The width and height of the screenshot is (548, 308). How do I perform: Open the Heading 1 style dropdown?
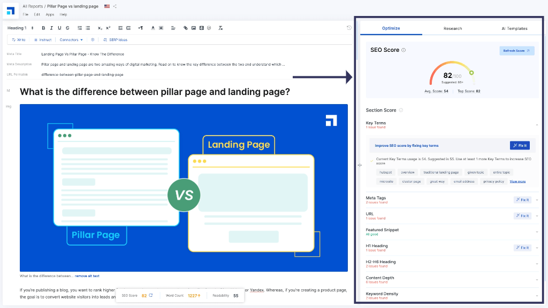point(21,28)
